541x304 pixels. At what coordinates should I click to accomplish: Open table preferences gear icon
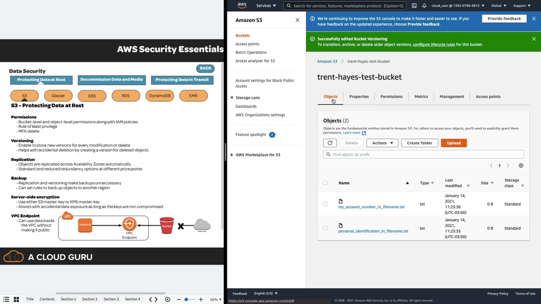[x=521, y=166]
